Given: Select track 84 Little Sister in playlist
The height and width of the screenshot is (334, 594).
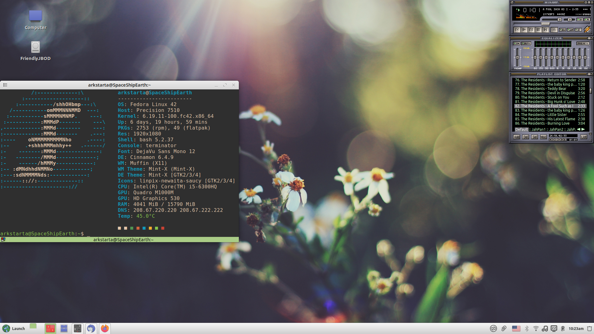Looking at the screenshot, I should coord(544,115).
